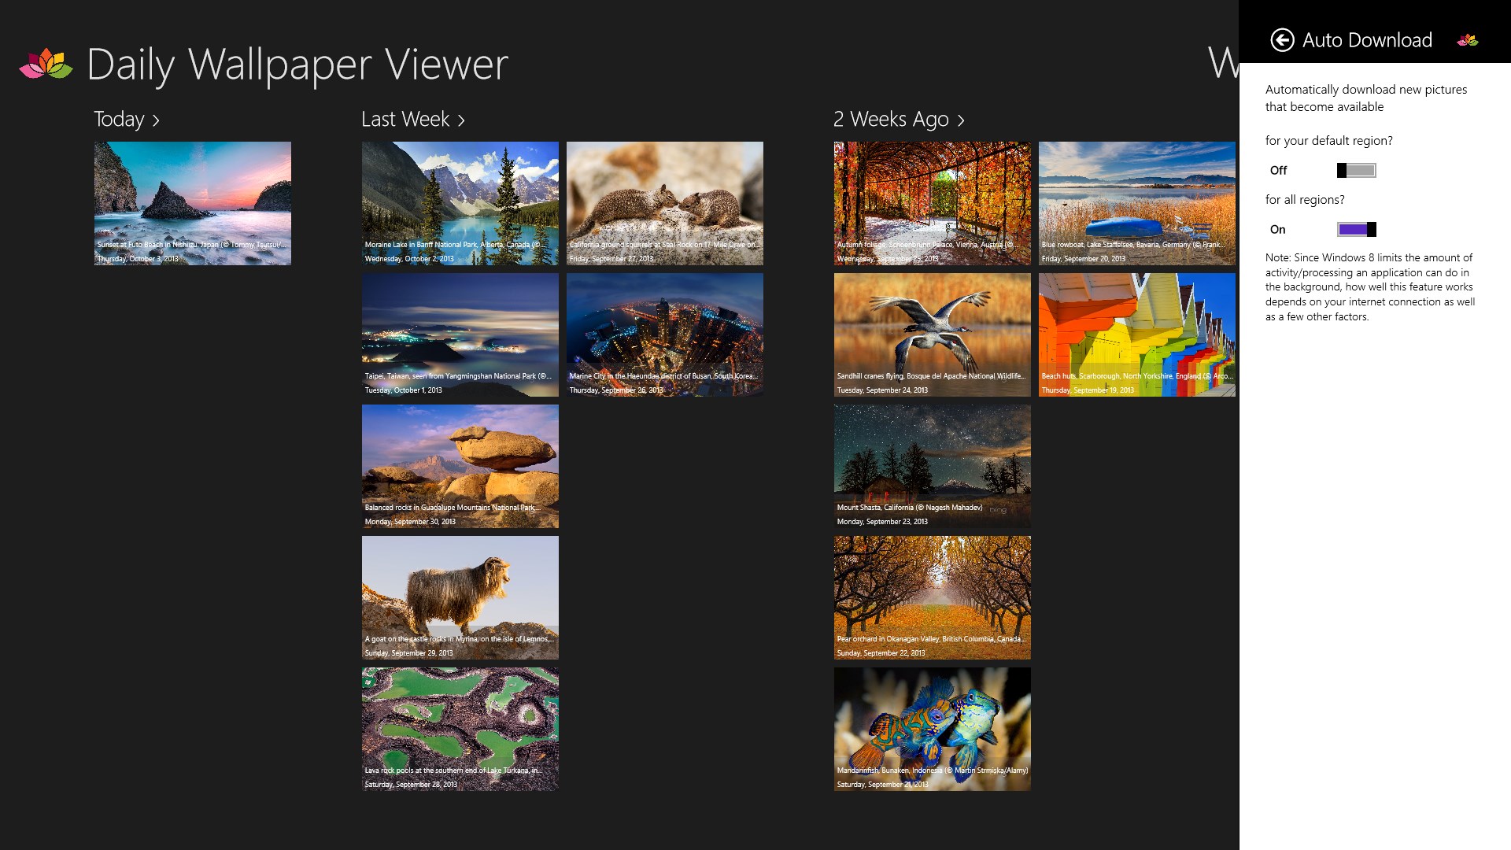Screen dimensions: 1511x850
Task: Open the Scarborough beach huts wallpaper
Action: (1137, 334)
